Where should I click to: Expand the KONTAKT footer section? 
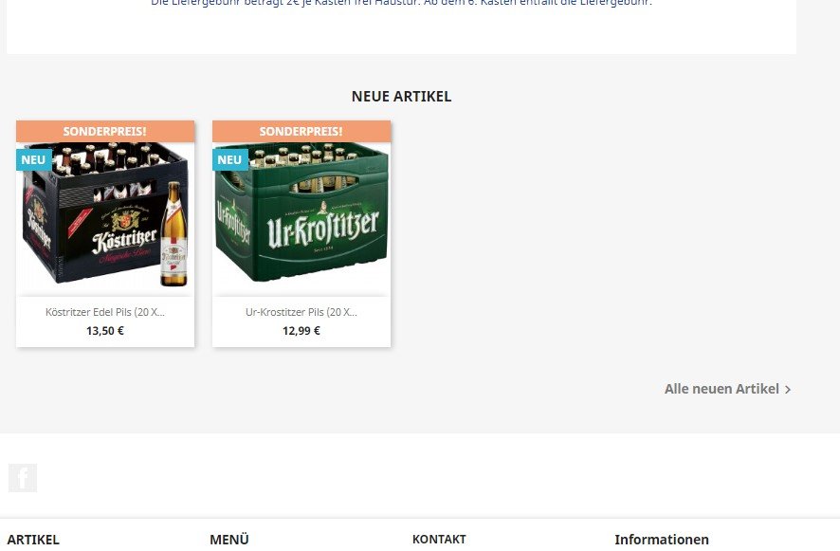tap(439, 540)
